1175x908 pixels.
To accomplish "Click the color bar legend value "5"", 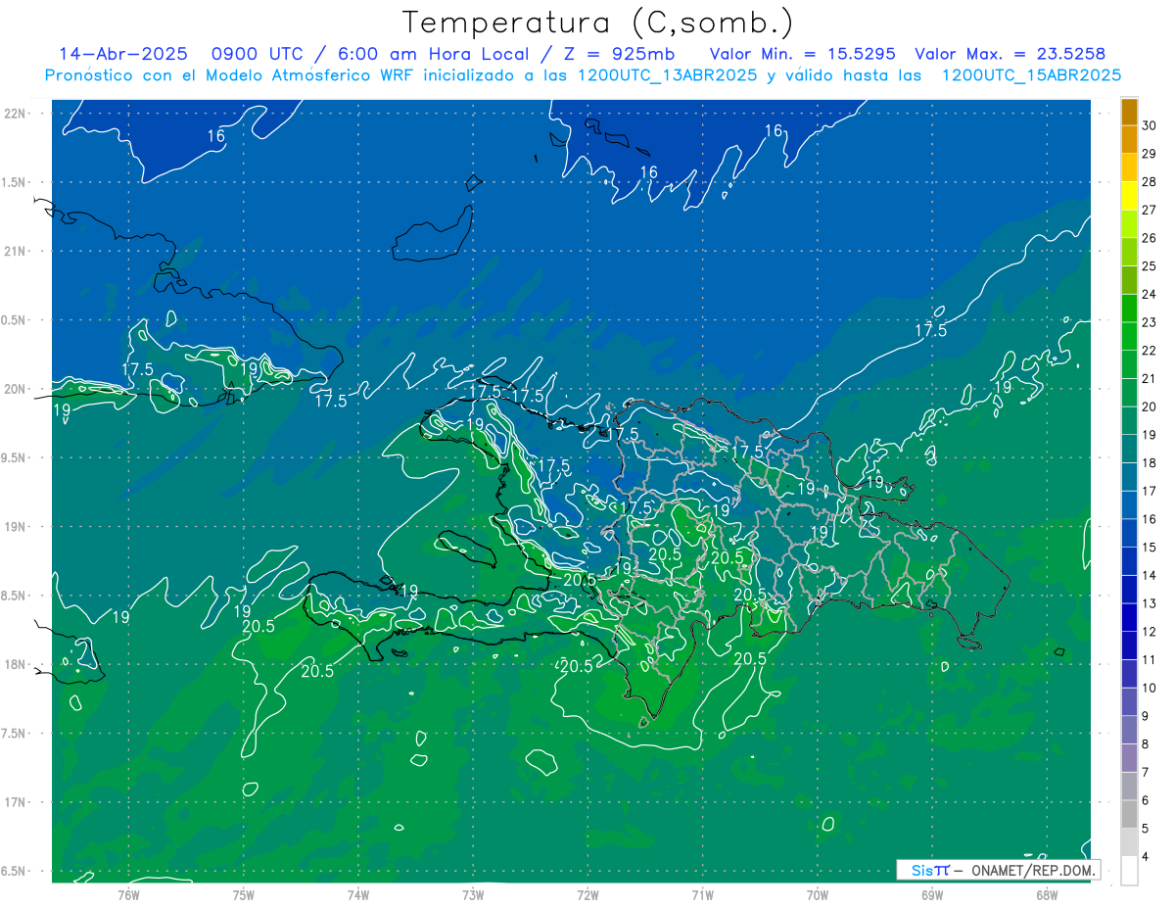I will [1147, 829].
